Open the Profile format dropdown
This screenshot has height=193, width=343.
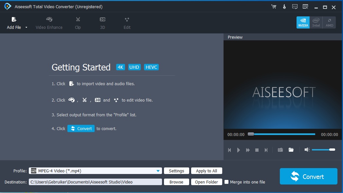[95, 171]
